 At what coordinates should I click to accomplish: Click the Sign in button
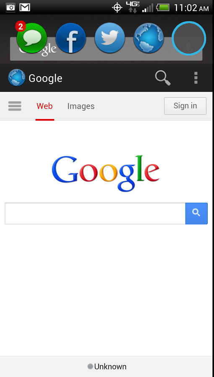(185, 106)
